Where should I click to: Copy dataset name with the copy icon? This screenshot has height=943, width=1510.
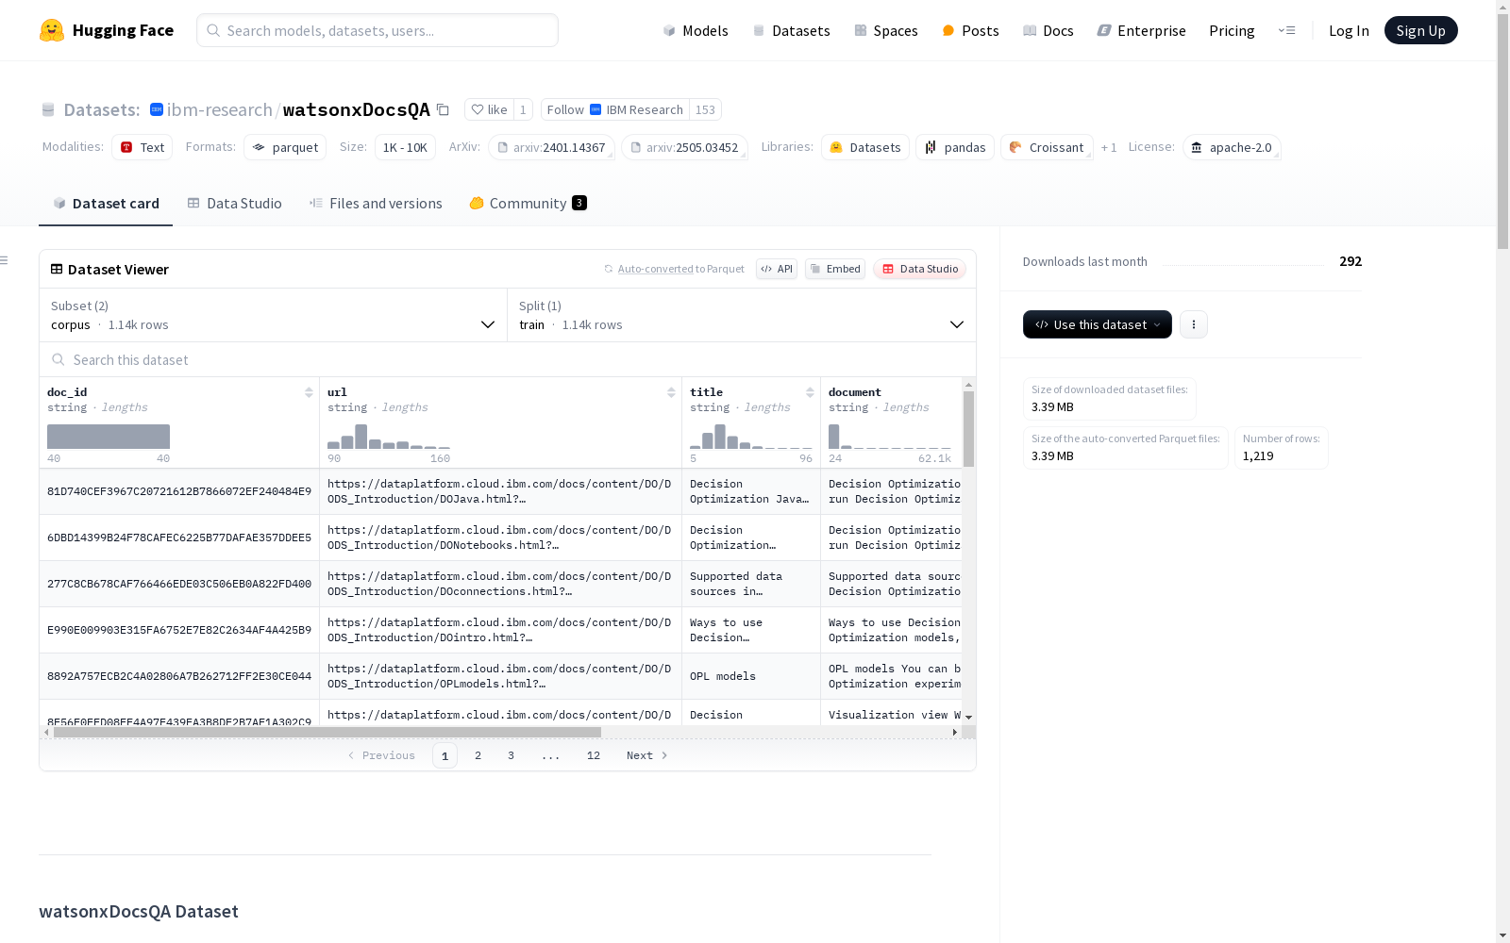[x=443, y=109]
